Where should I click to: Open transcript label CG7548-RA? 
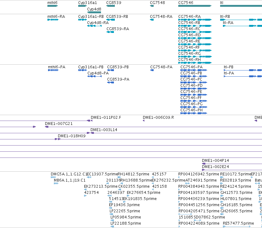pyautogui.click(x=161, y=17)
